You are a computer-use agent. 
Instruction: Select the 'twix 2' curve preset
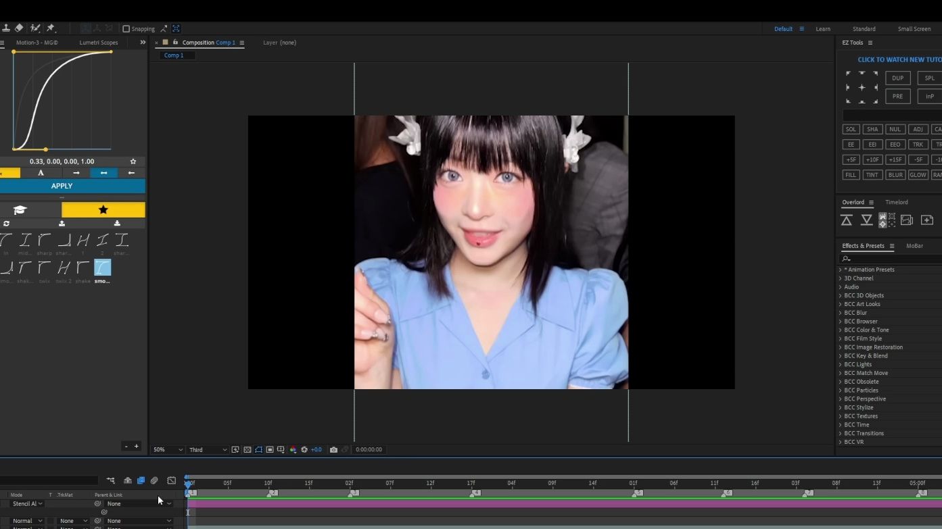[x=64, y=270]
